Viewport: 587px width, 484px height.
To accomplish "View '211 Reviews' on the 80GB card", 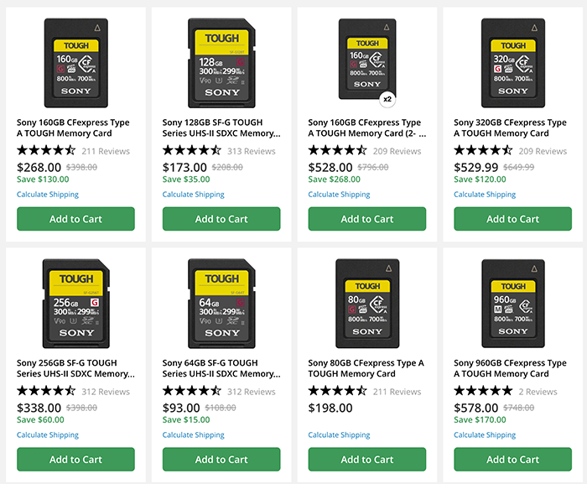I will 397,392.
